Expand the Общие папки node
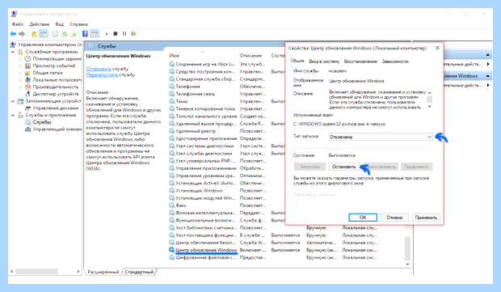 pos(20,73)
